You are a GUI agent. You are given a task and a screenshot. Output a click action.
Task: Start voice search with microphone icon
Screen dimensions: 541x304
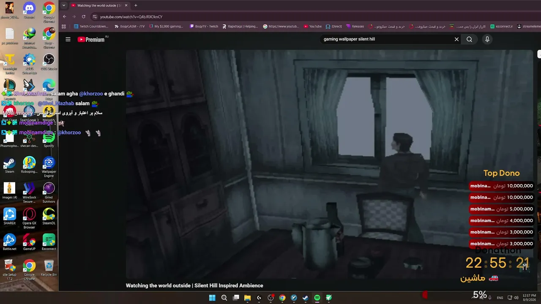tap(487, 39)
